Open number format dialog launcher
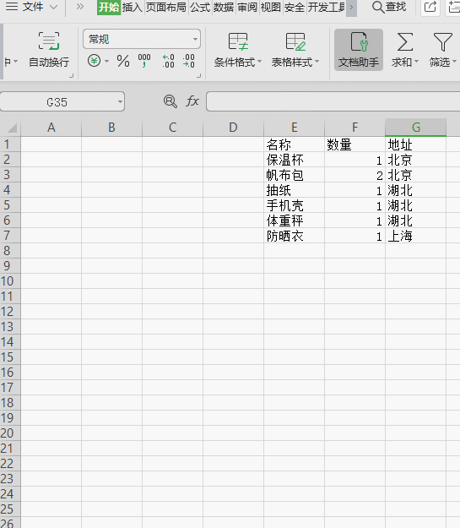 (198, 76)
